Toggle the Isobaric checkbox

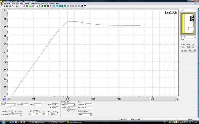coord(16,111)
